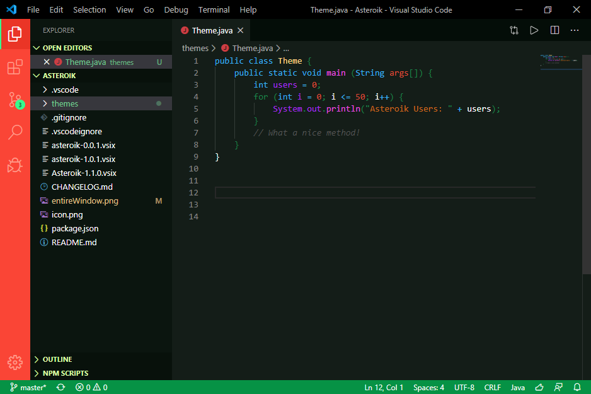Expand the .vscode folder
Viewport: 591px width, 394px height.
coord(101,90)
